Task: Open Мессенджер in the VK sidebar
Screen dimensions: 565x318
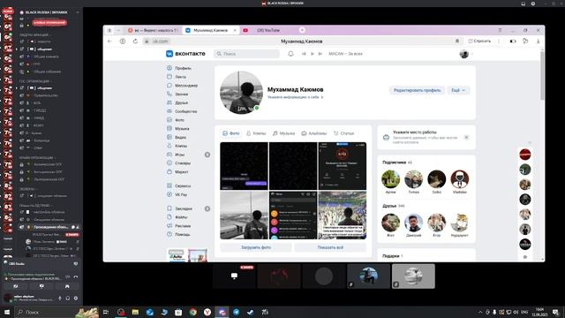Action: (183, 86)
